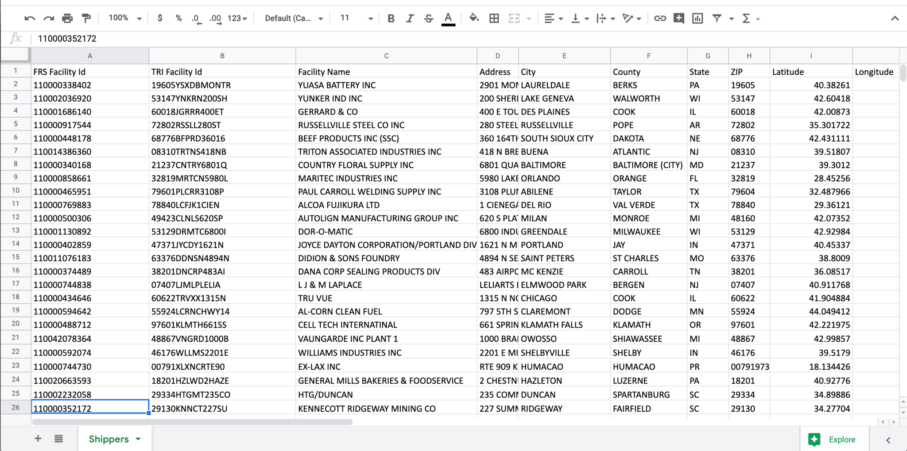
Task: Open the Fill color paint bucket
Action: [x=474, y=19]
